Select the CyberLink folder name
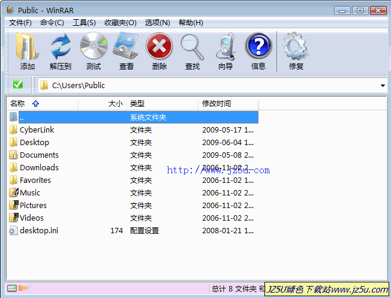391x298 pixels. pos(37,130)
